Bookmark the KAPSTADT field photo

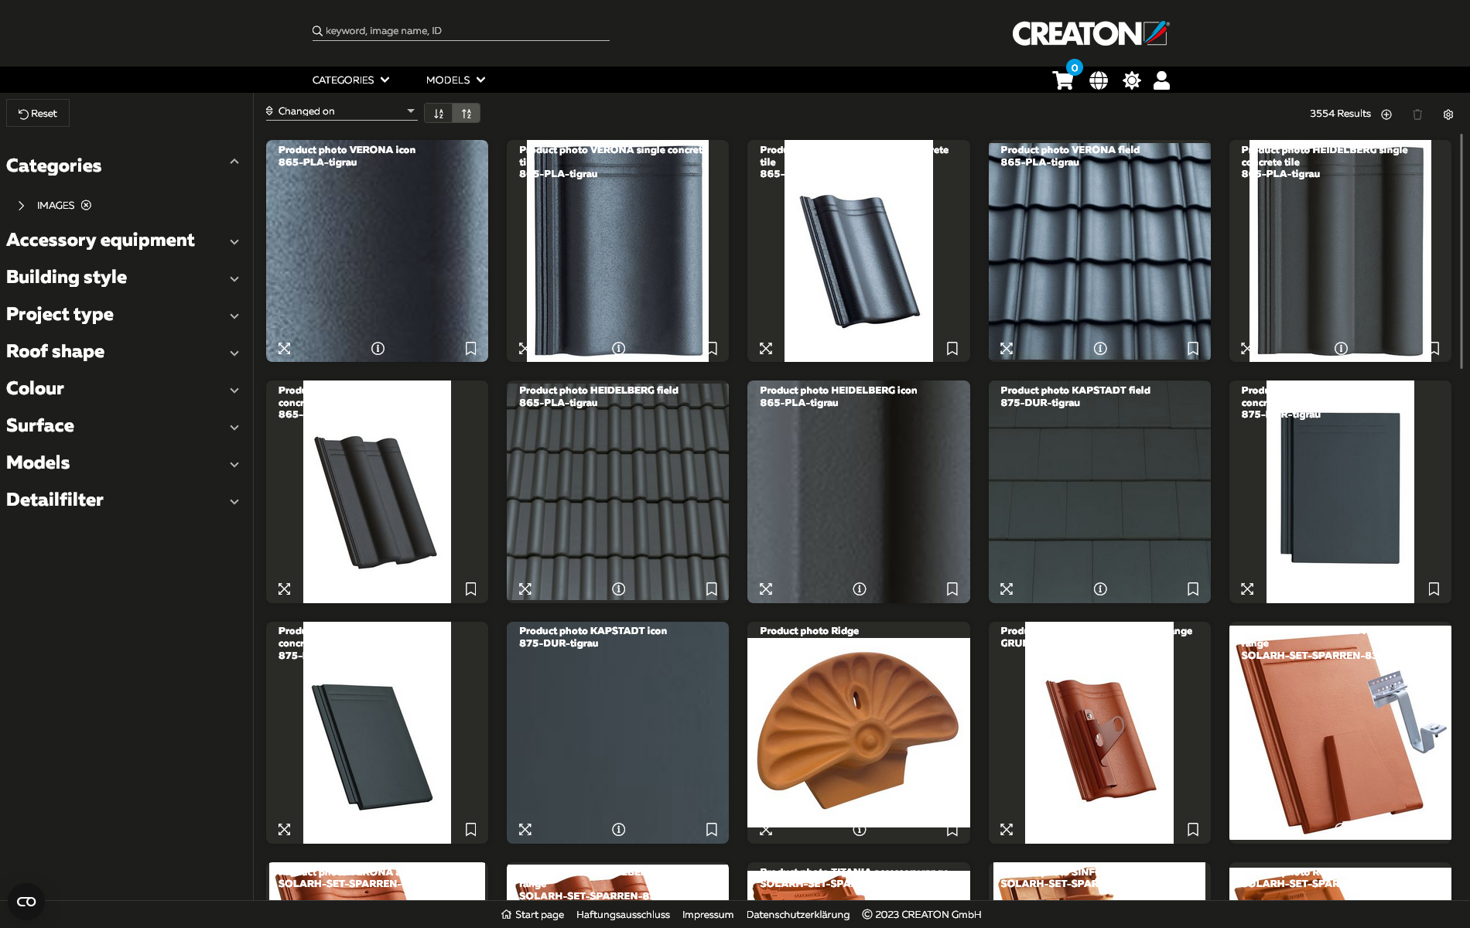[x=1193, y=589]
